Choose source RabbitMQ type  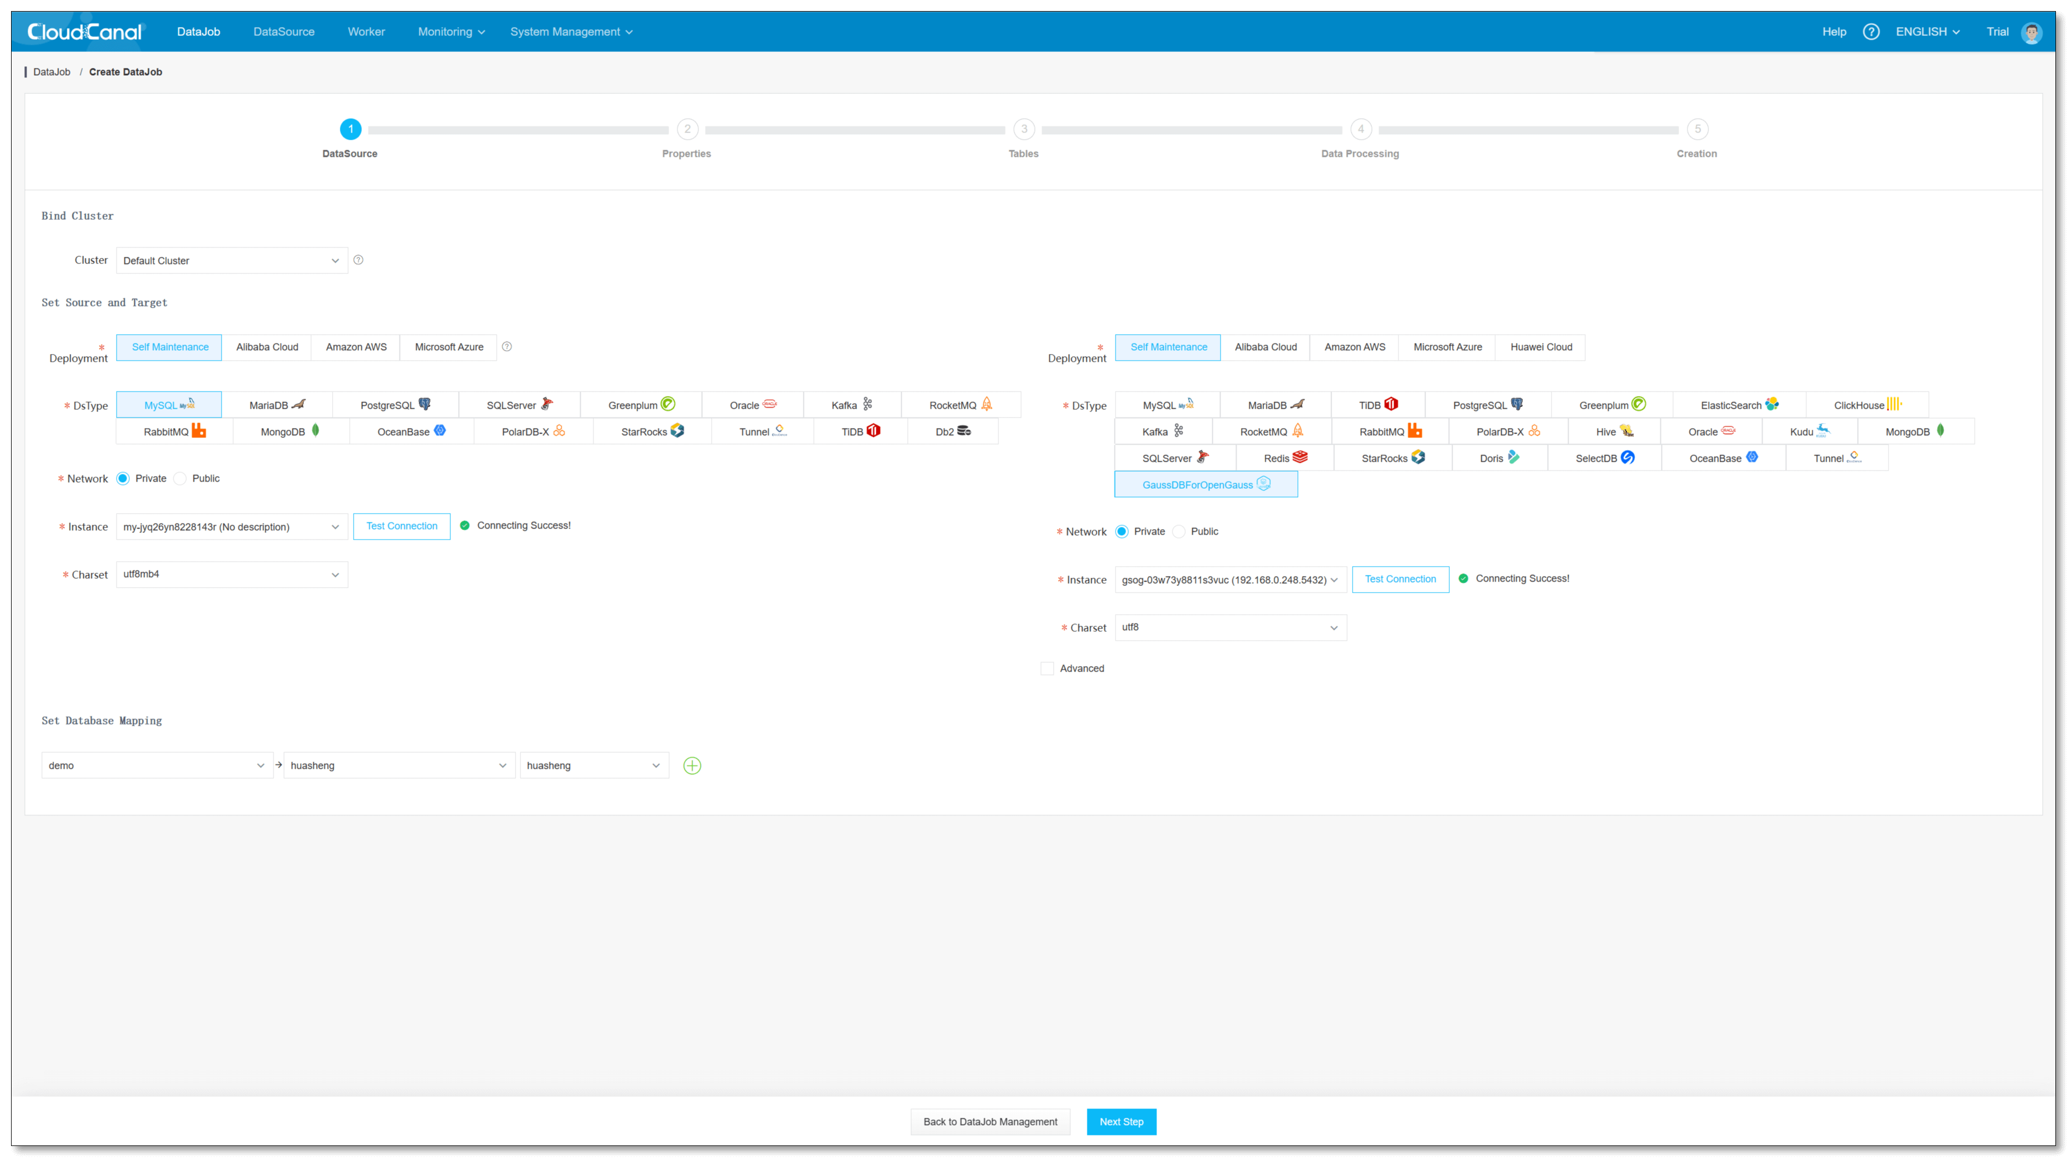coord(175,432)
